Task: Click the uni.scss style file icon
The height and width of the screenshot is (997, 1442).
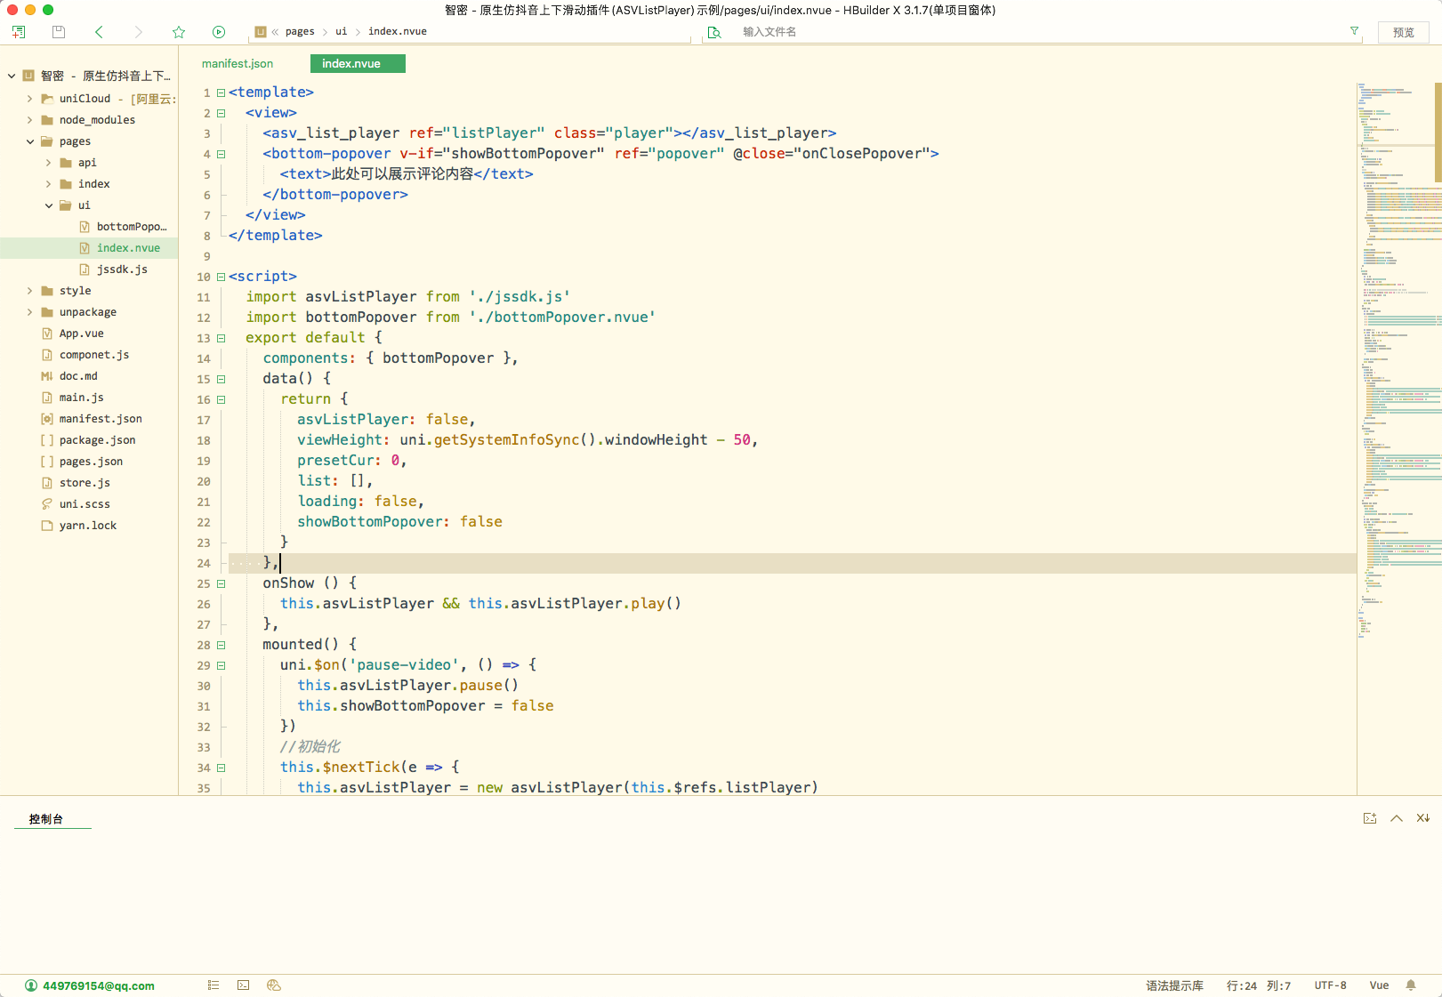Action: [47, 504]
